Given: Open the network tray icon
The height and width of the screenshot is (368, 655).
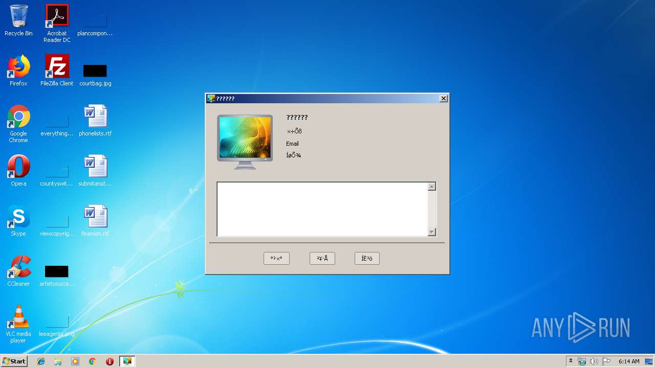Looking at the screenshot, I should coord(582,361).
